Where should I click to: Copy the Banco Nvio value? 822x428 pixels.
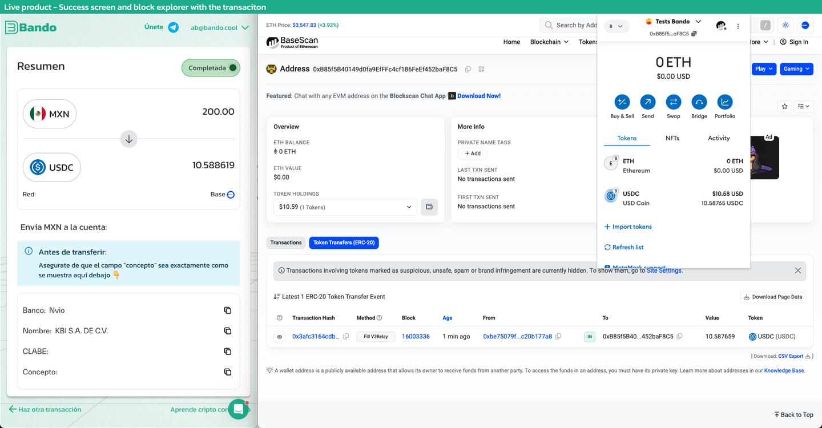tap(228, 310)
